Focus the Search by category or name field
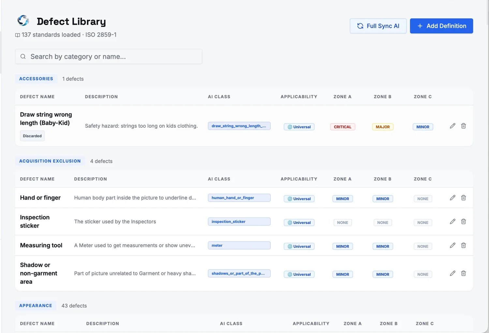 pyautogui.click(x=109, y=56)
